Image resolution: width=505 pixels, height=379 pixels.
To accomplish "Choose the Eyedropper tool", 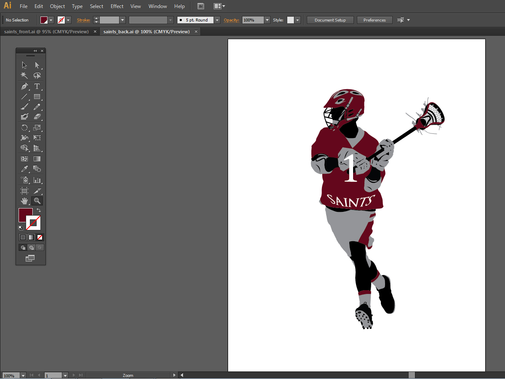I will coord(24,169).
